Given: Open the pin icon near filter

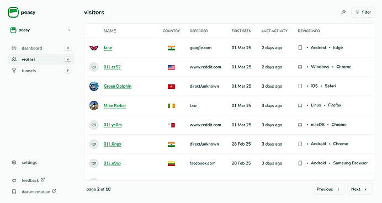Looking at the screenshot, I should pyautogui.click(x=343, y=12).
